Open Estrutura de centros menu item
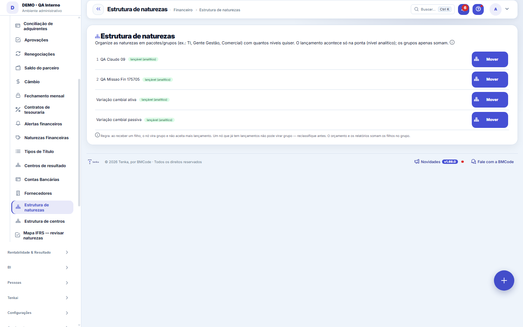 (42, 221)
